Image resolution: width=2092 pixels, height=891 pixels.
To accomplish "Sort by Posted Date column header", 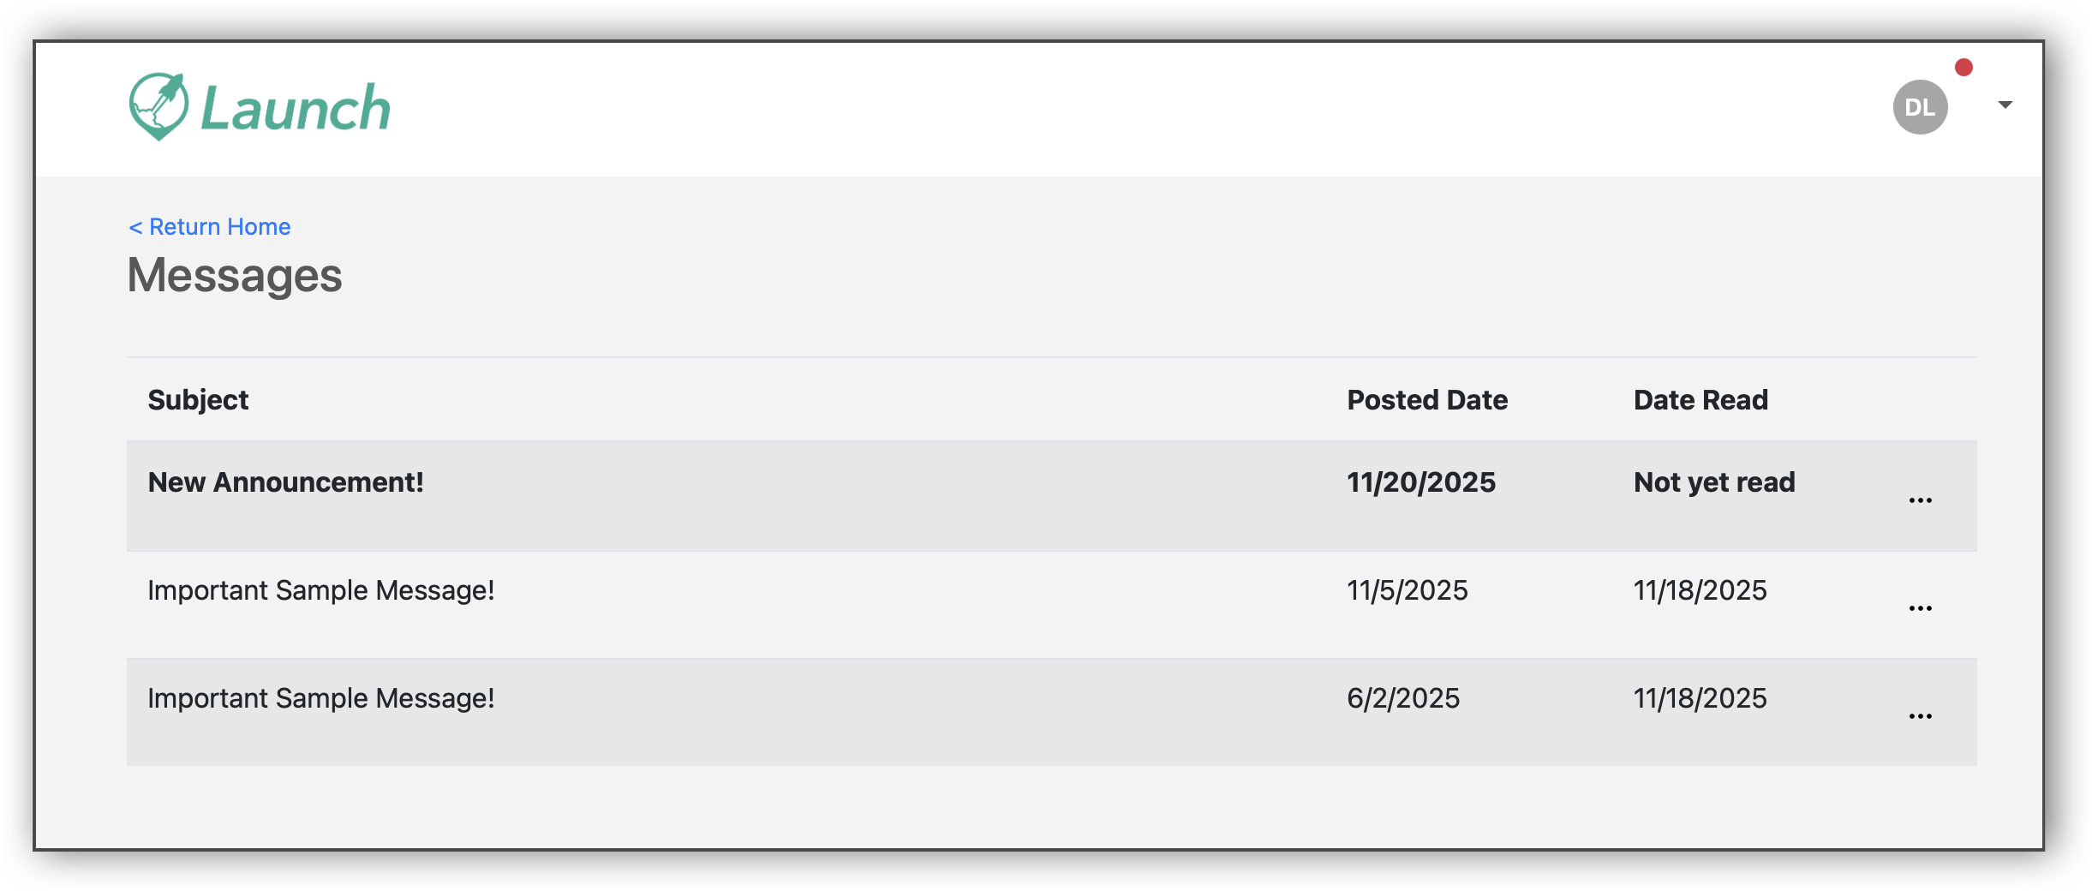I will [1427, 400].
